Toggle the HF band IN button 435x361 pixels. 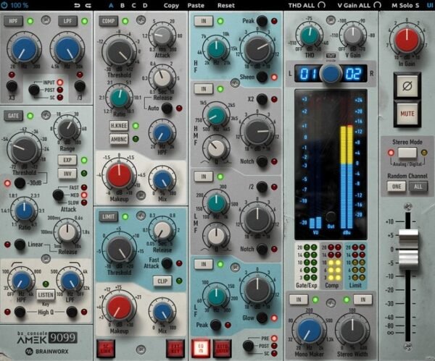click(204, 21)
